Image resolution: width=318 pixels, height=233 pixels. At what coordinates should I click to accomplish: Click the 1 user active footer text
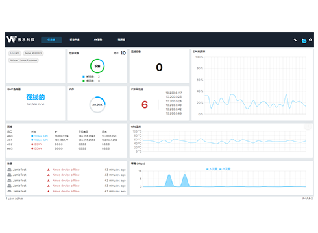[x=14, y=199]
